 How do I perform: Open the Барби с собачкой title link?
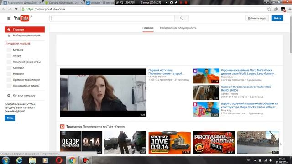[250, 105]
